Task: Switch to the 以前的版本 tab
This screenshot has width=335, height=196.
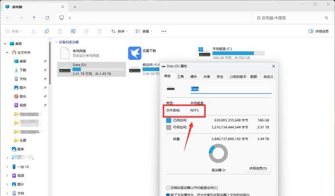Action: [238, 76]
